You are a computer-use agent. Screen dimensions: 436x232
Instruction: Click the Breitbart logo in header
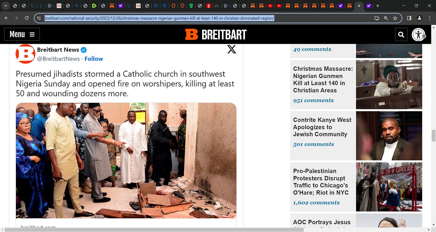[216, 34]
